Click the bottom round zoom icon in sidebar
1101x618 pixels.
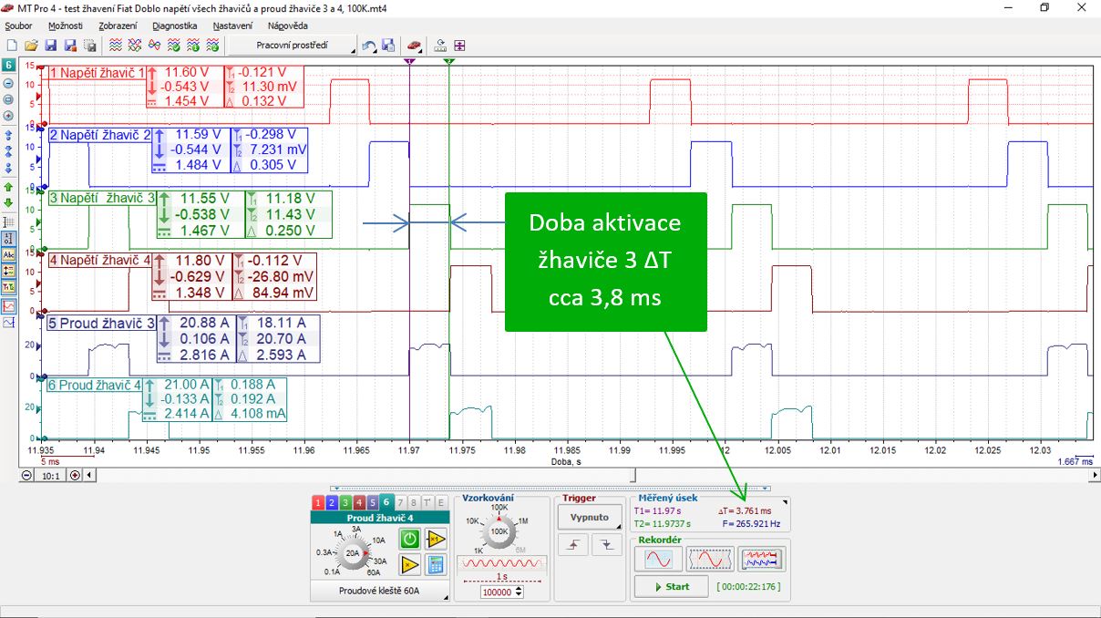point(8,116)
